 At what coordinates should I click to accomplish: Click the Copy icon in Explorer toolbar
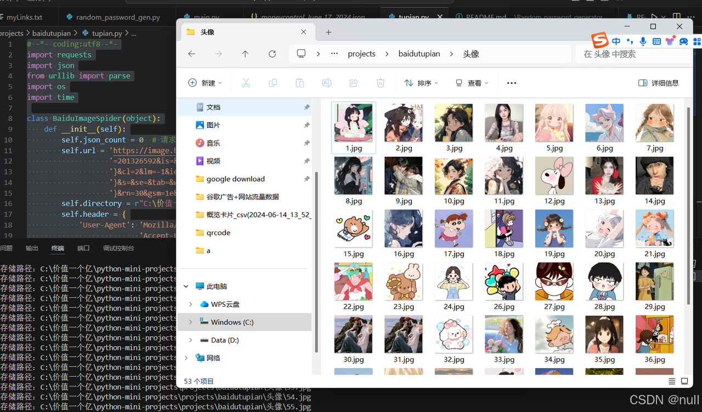273,83
